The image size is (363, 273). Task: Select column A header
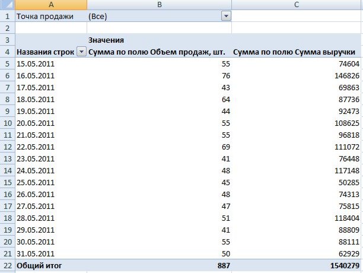click(x=50, y=5)
